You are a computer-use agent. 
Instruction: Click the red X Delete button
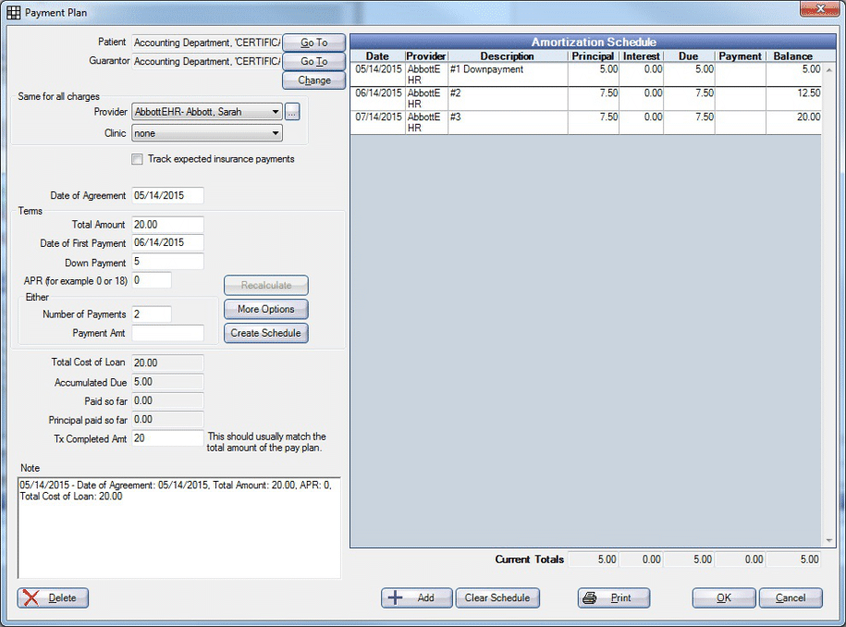click(x=53, y=597)
